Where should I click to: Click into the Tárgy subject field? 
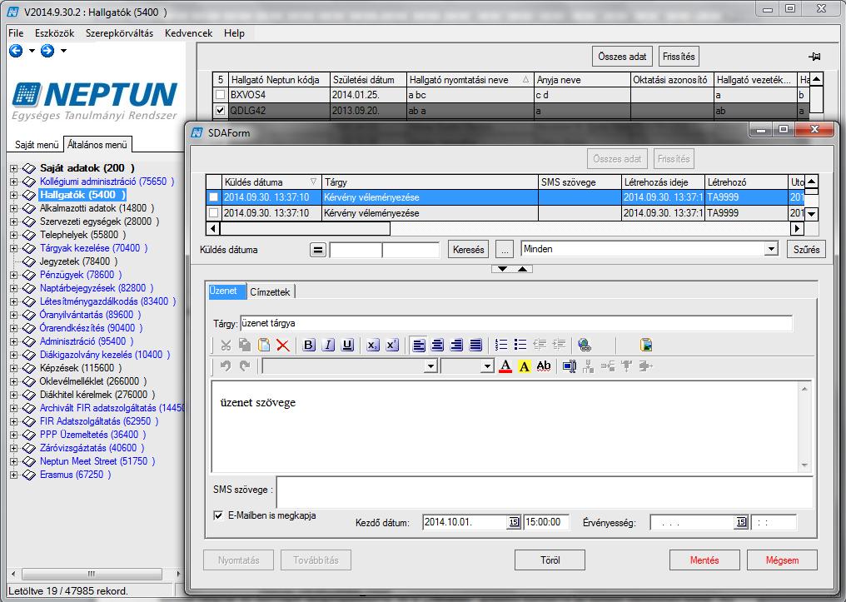(516, 324)
